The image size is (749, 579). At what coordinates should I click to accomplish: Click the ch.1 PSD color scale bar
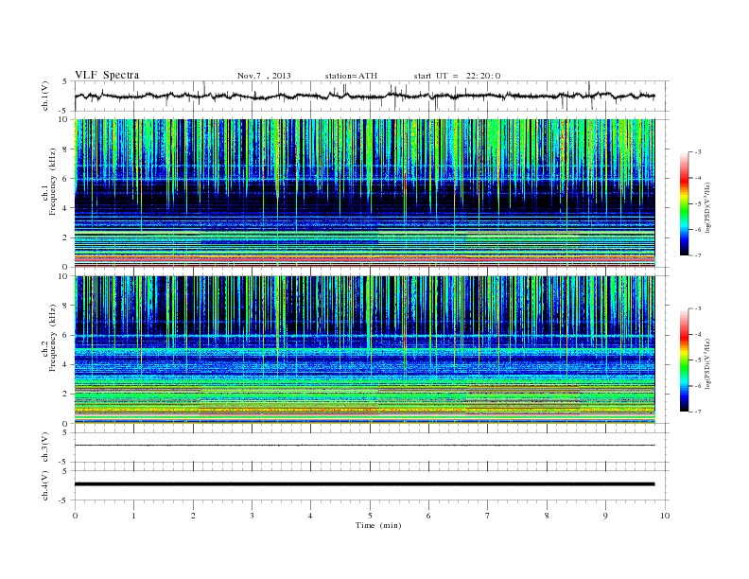click(685, 204)
